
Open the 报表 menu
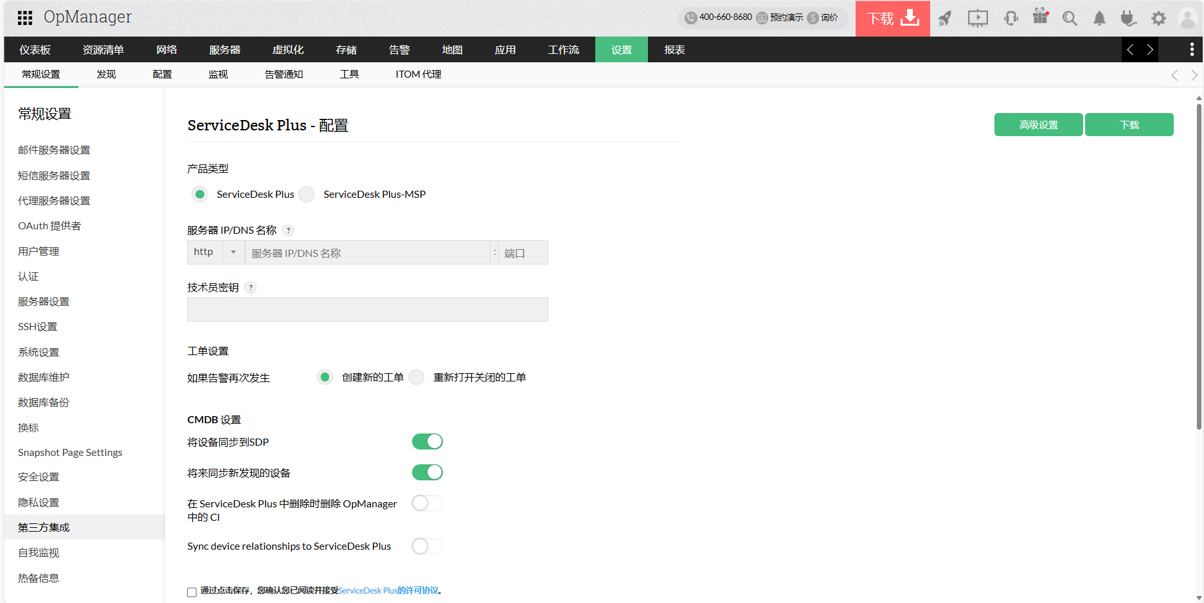pyautogui.click(x=674, y=49)
